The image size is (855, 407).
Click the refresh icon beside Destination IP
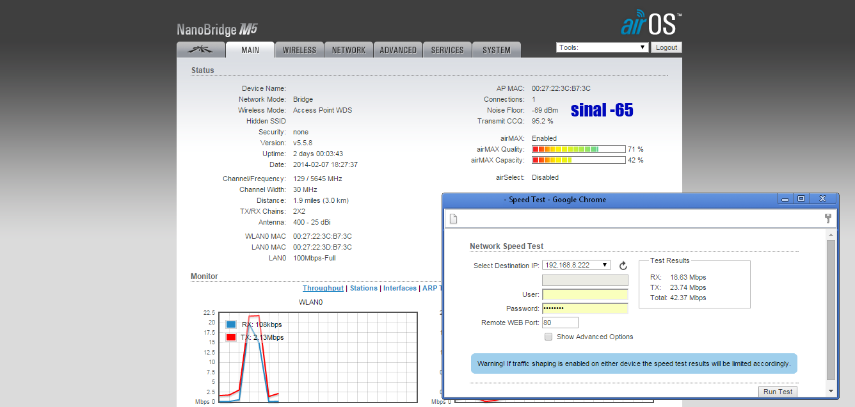coord(623,266)
